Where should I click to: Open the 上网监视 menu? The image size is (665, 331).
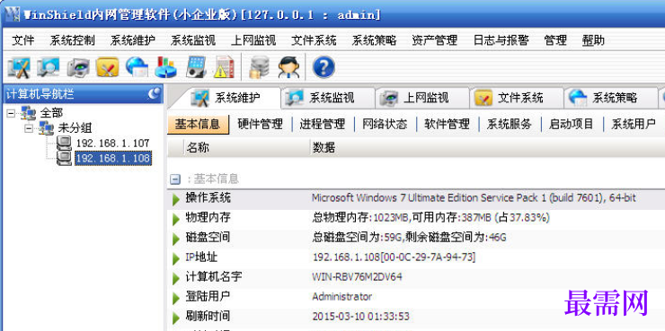253,40
